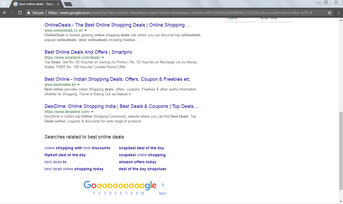Bookmark this page with the star icon
The width and height of the screenshot is (343, 204).
[x=330, y=13]
